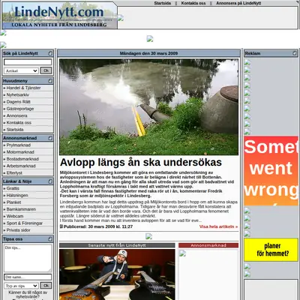Click the LindeNytt.com logo banner
Viewport: 300px width, 300px height.
coord(59,16)
